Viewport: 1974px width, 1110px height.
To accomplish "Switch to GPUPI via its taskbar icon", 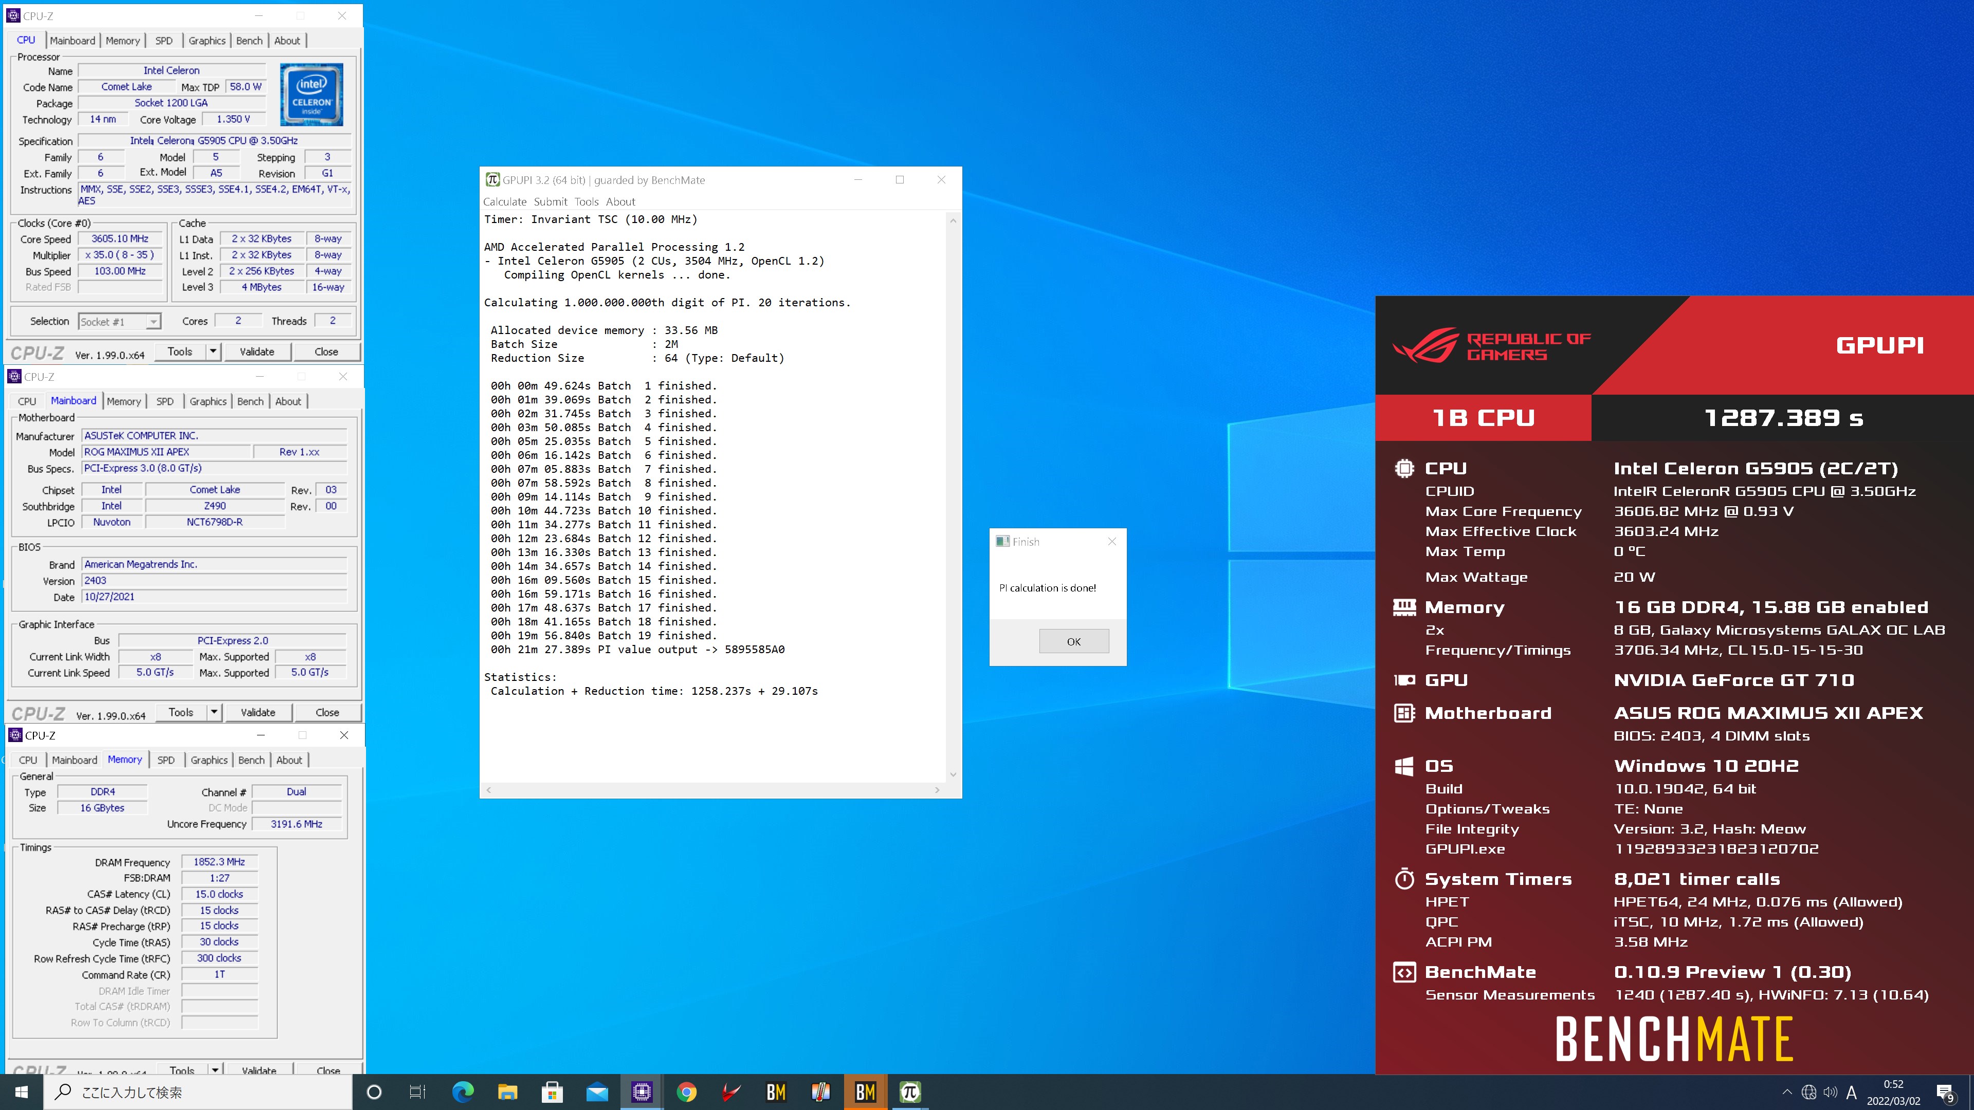I will pos(909,1091).
